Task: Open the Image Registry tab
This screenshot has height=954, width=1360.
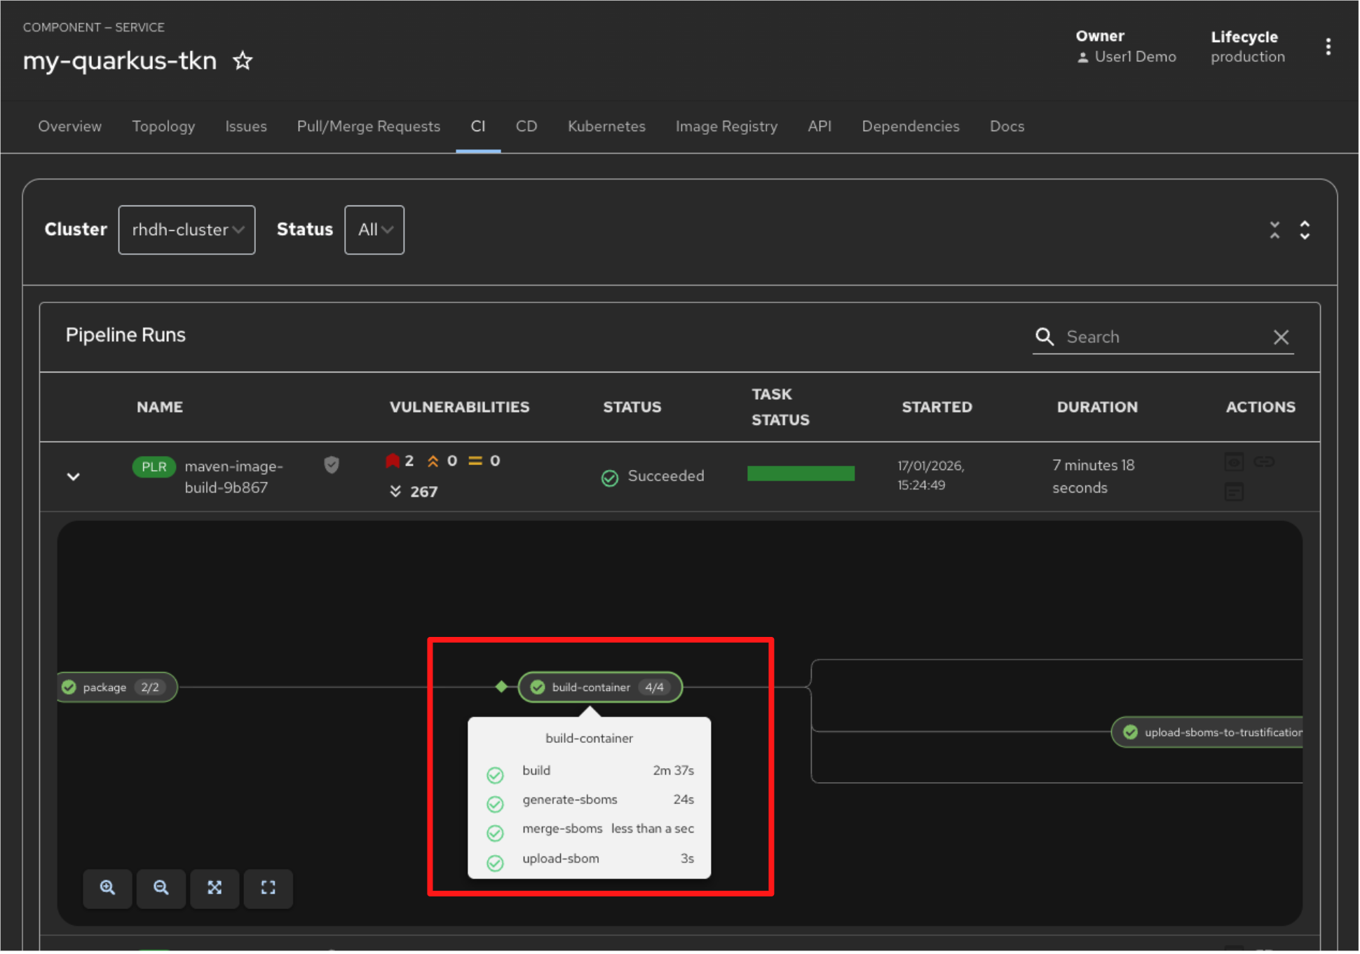Action: point(726,126)
